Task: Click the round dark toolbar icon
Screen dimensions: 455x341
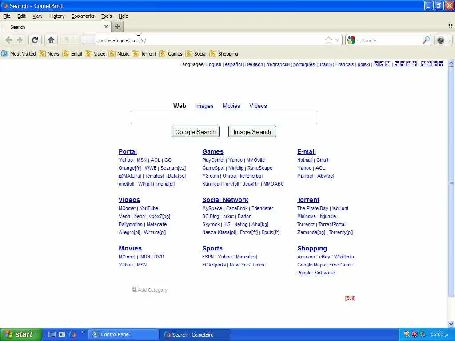Action: coord(440,40)
